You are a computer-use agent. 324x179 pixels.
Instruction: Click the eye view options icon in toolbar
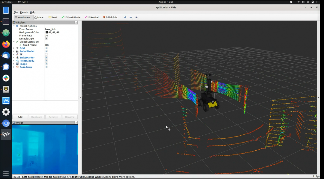click(136, 17)
